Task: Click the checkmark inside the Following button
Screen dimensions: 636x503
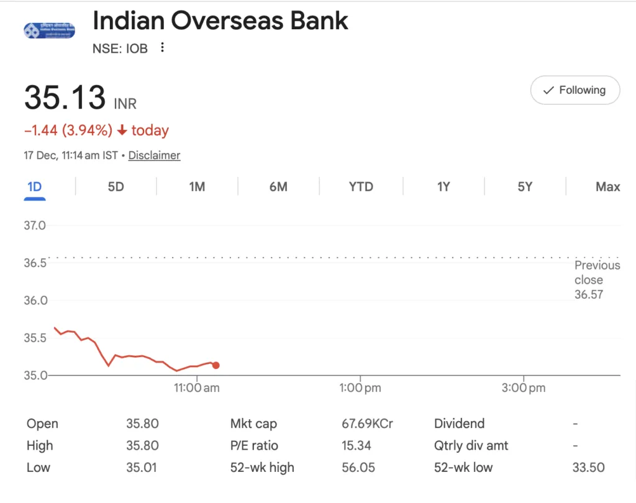Action: coord(548,90)
